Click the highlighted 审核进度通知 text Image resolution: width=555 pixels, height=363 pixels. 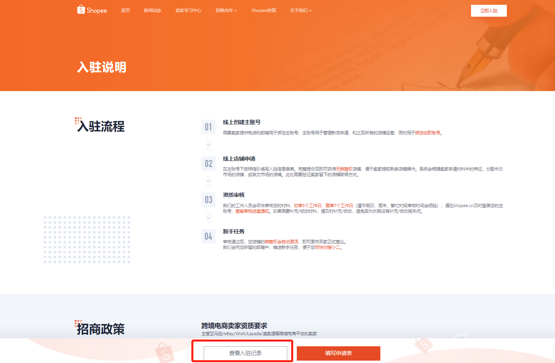256,211
